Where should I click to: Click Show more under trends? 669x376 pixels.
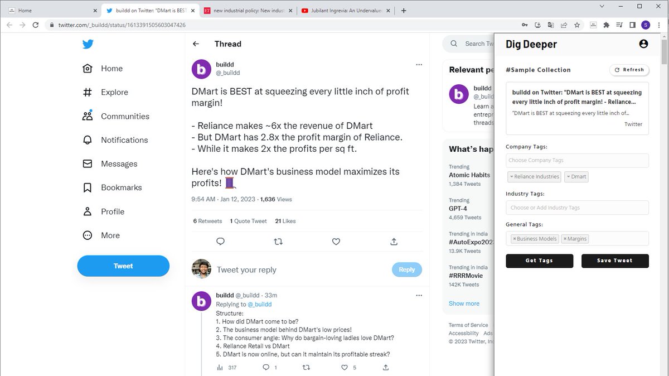[x=464, y=303]
